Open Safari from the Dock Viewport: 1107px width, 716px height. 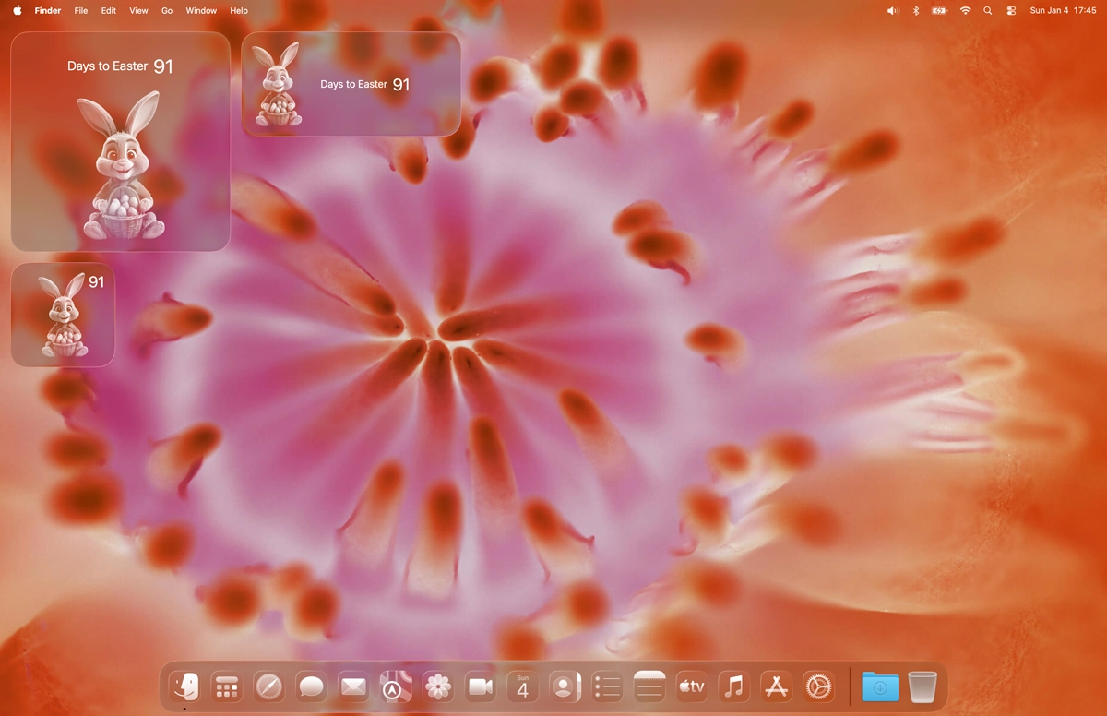pos(268,686)
